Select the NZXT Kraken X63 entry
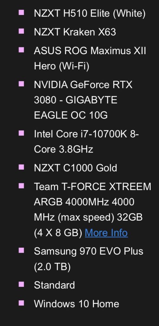Screen dimensions: 159x326 (x=75, y=32)
